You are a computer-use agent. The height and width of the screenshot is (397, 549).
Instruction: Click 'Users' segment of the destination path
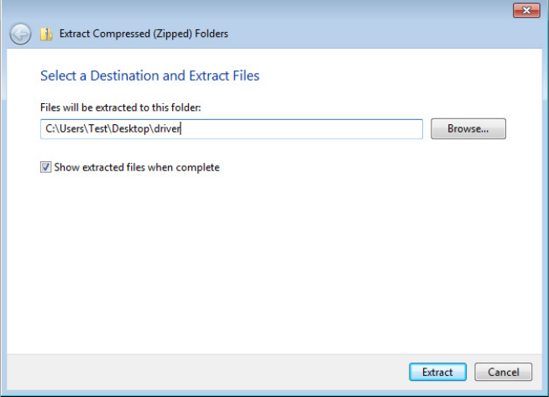click(x=71, y=129)
